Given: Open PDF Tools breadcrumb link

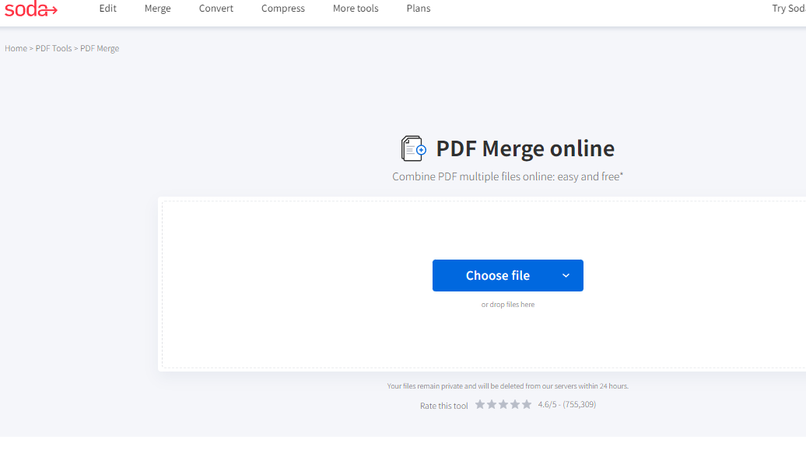Looking at the screenshot, I should tap(54, 48).
